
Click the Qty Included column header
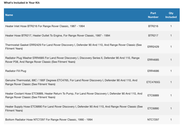171,15
